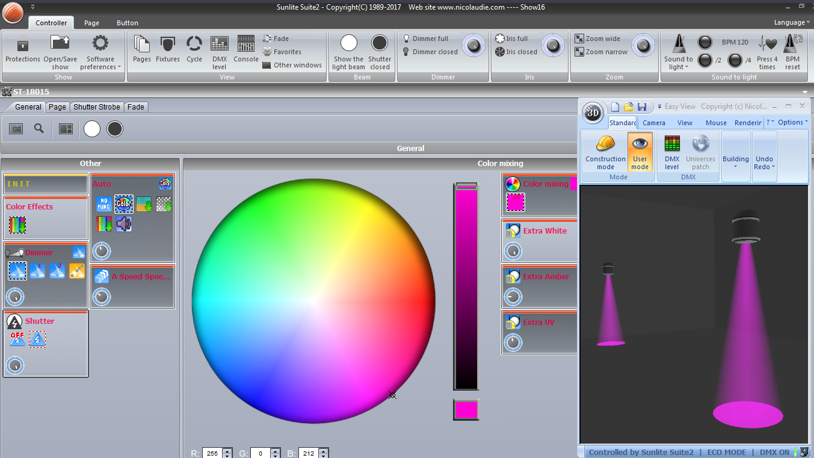Collapse the ST-18015 panel with the arrow
The image size is (814, 458).
tap(805, 92)
